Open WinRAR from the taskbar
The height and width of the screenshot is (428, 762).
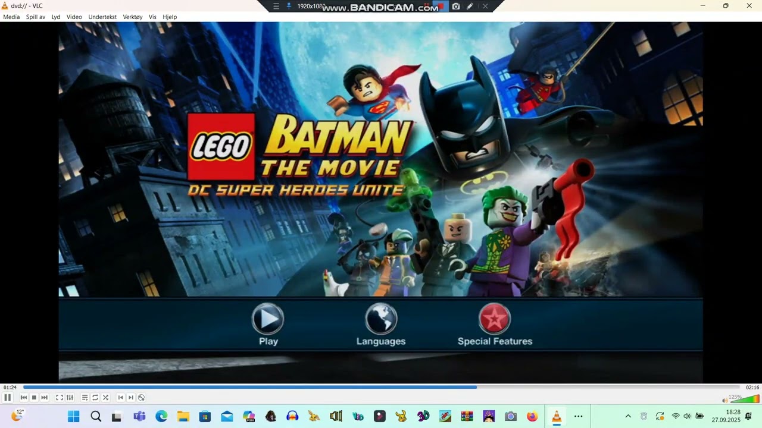(x=467, y=416)
